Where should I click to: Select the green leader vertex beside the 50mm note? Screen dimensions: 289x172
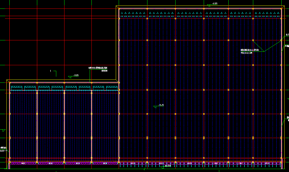(x=264, y=51)
